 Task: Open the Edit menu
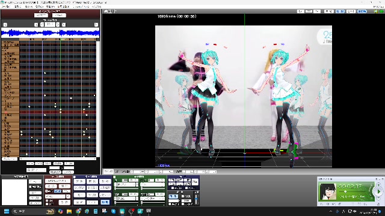click(17, 7)
